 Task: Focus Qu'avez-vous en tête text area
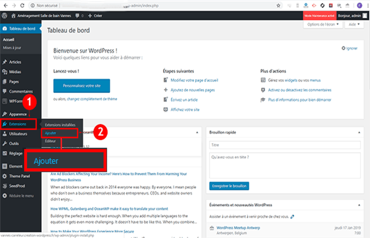click(285, 165)
